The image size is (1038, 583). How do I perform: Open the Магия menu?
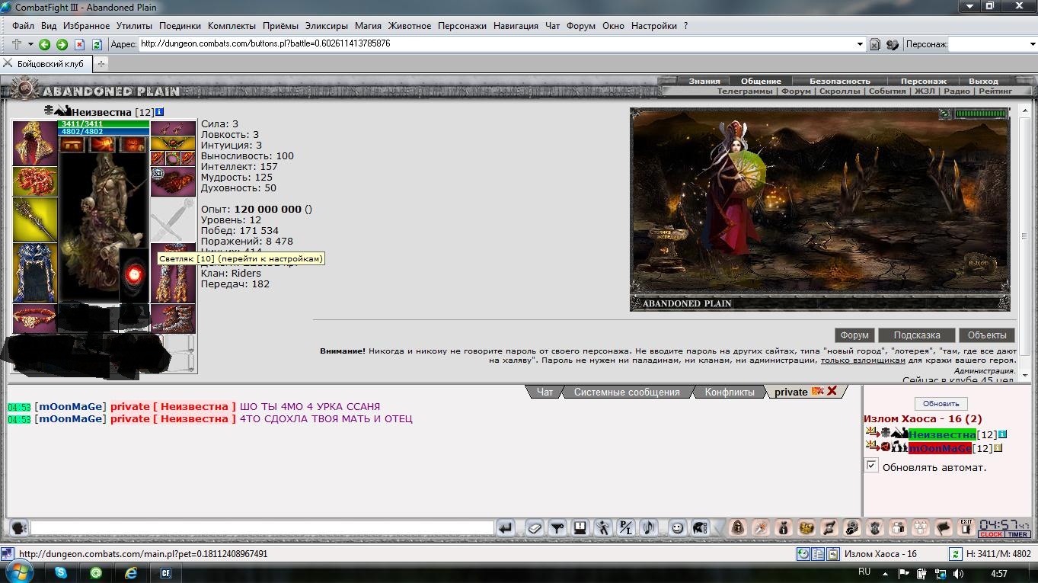click(369, 25)
